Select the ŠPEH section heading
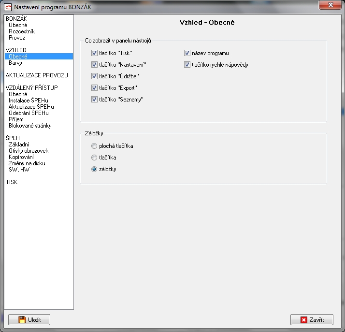 pyautogui.click(x=13, y=138)
